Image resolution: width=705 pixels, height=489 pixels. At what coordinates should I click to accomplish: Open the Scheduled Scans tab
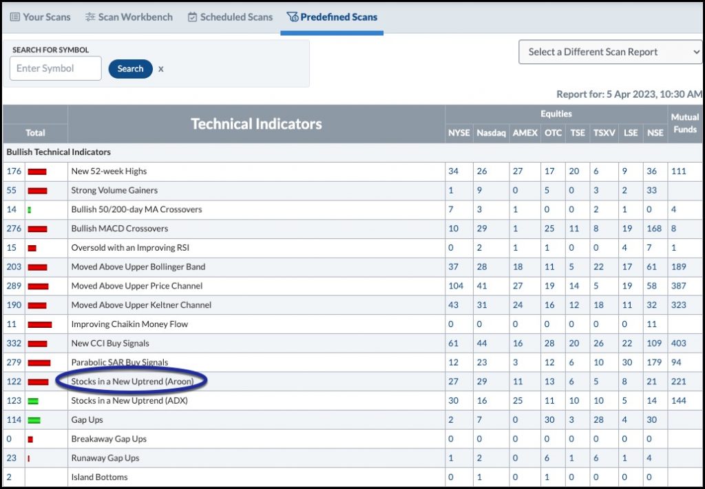(x=230, y=17)
